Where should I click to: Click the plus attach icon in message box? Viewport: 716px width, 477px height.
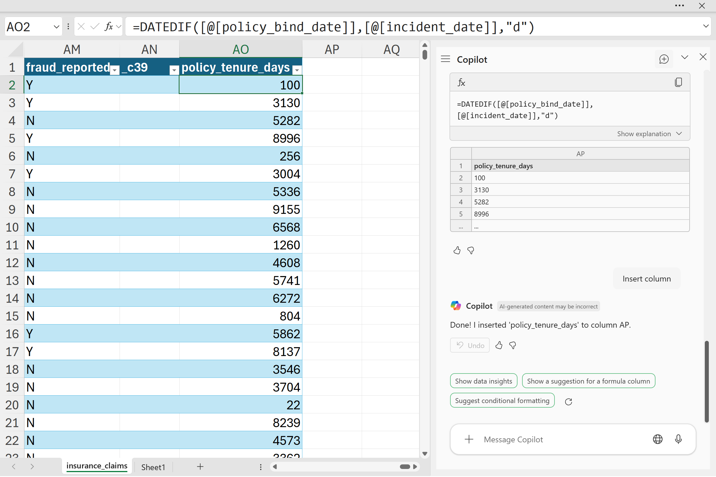coord(469,439)
